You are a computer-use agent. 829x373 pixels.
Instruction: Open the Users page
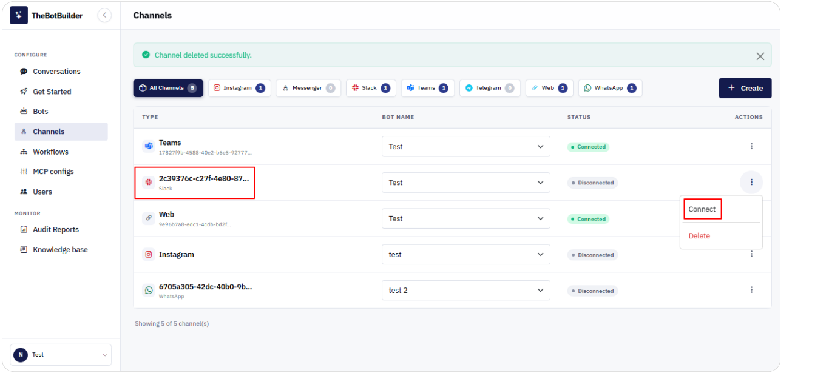point(61,192)
